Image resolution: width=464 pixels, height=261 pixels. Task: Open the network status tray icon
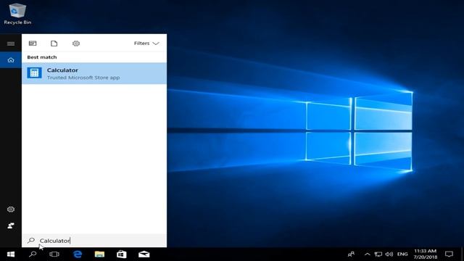coord(378,254)
